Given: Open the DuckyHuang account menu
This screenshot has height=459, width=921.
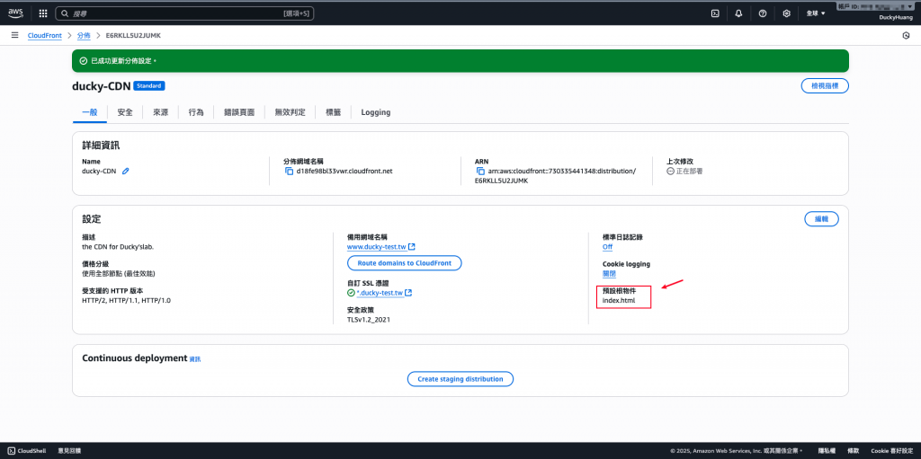Looking at the screenshot, I should [896, 18].
